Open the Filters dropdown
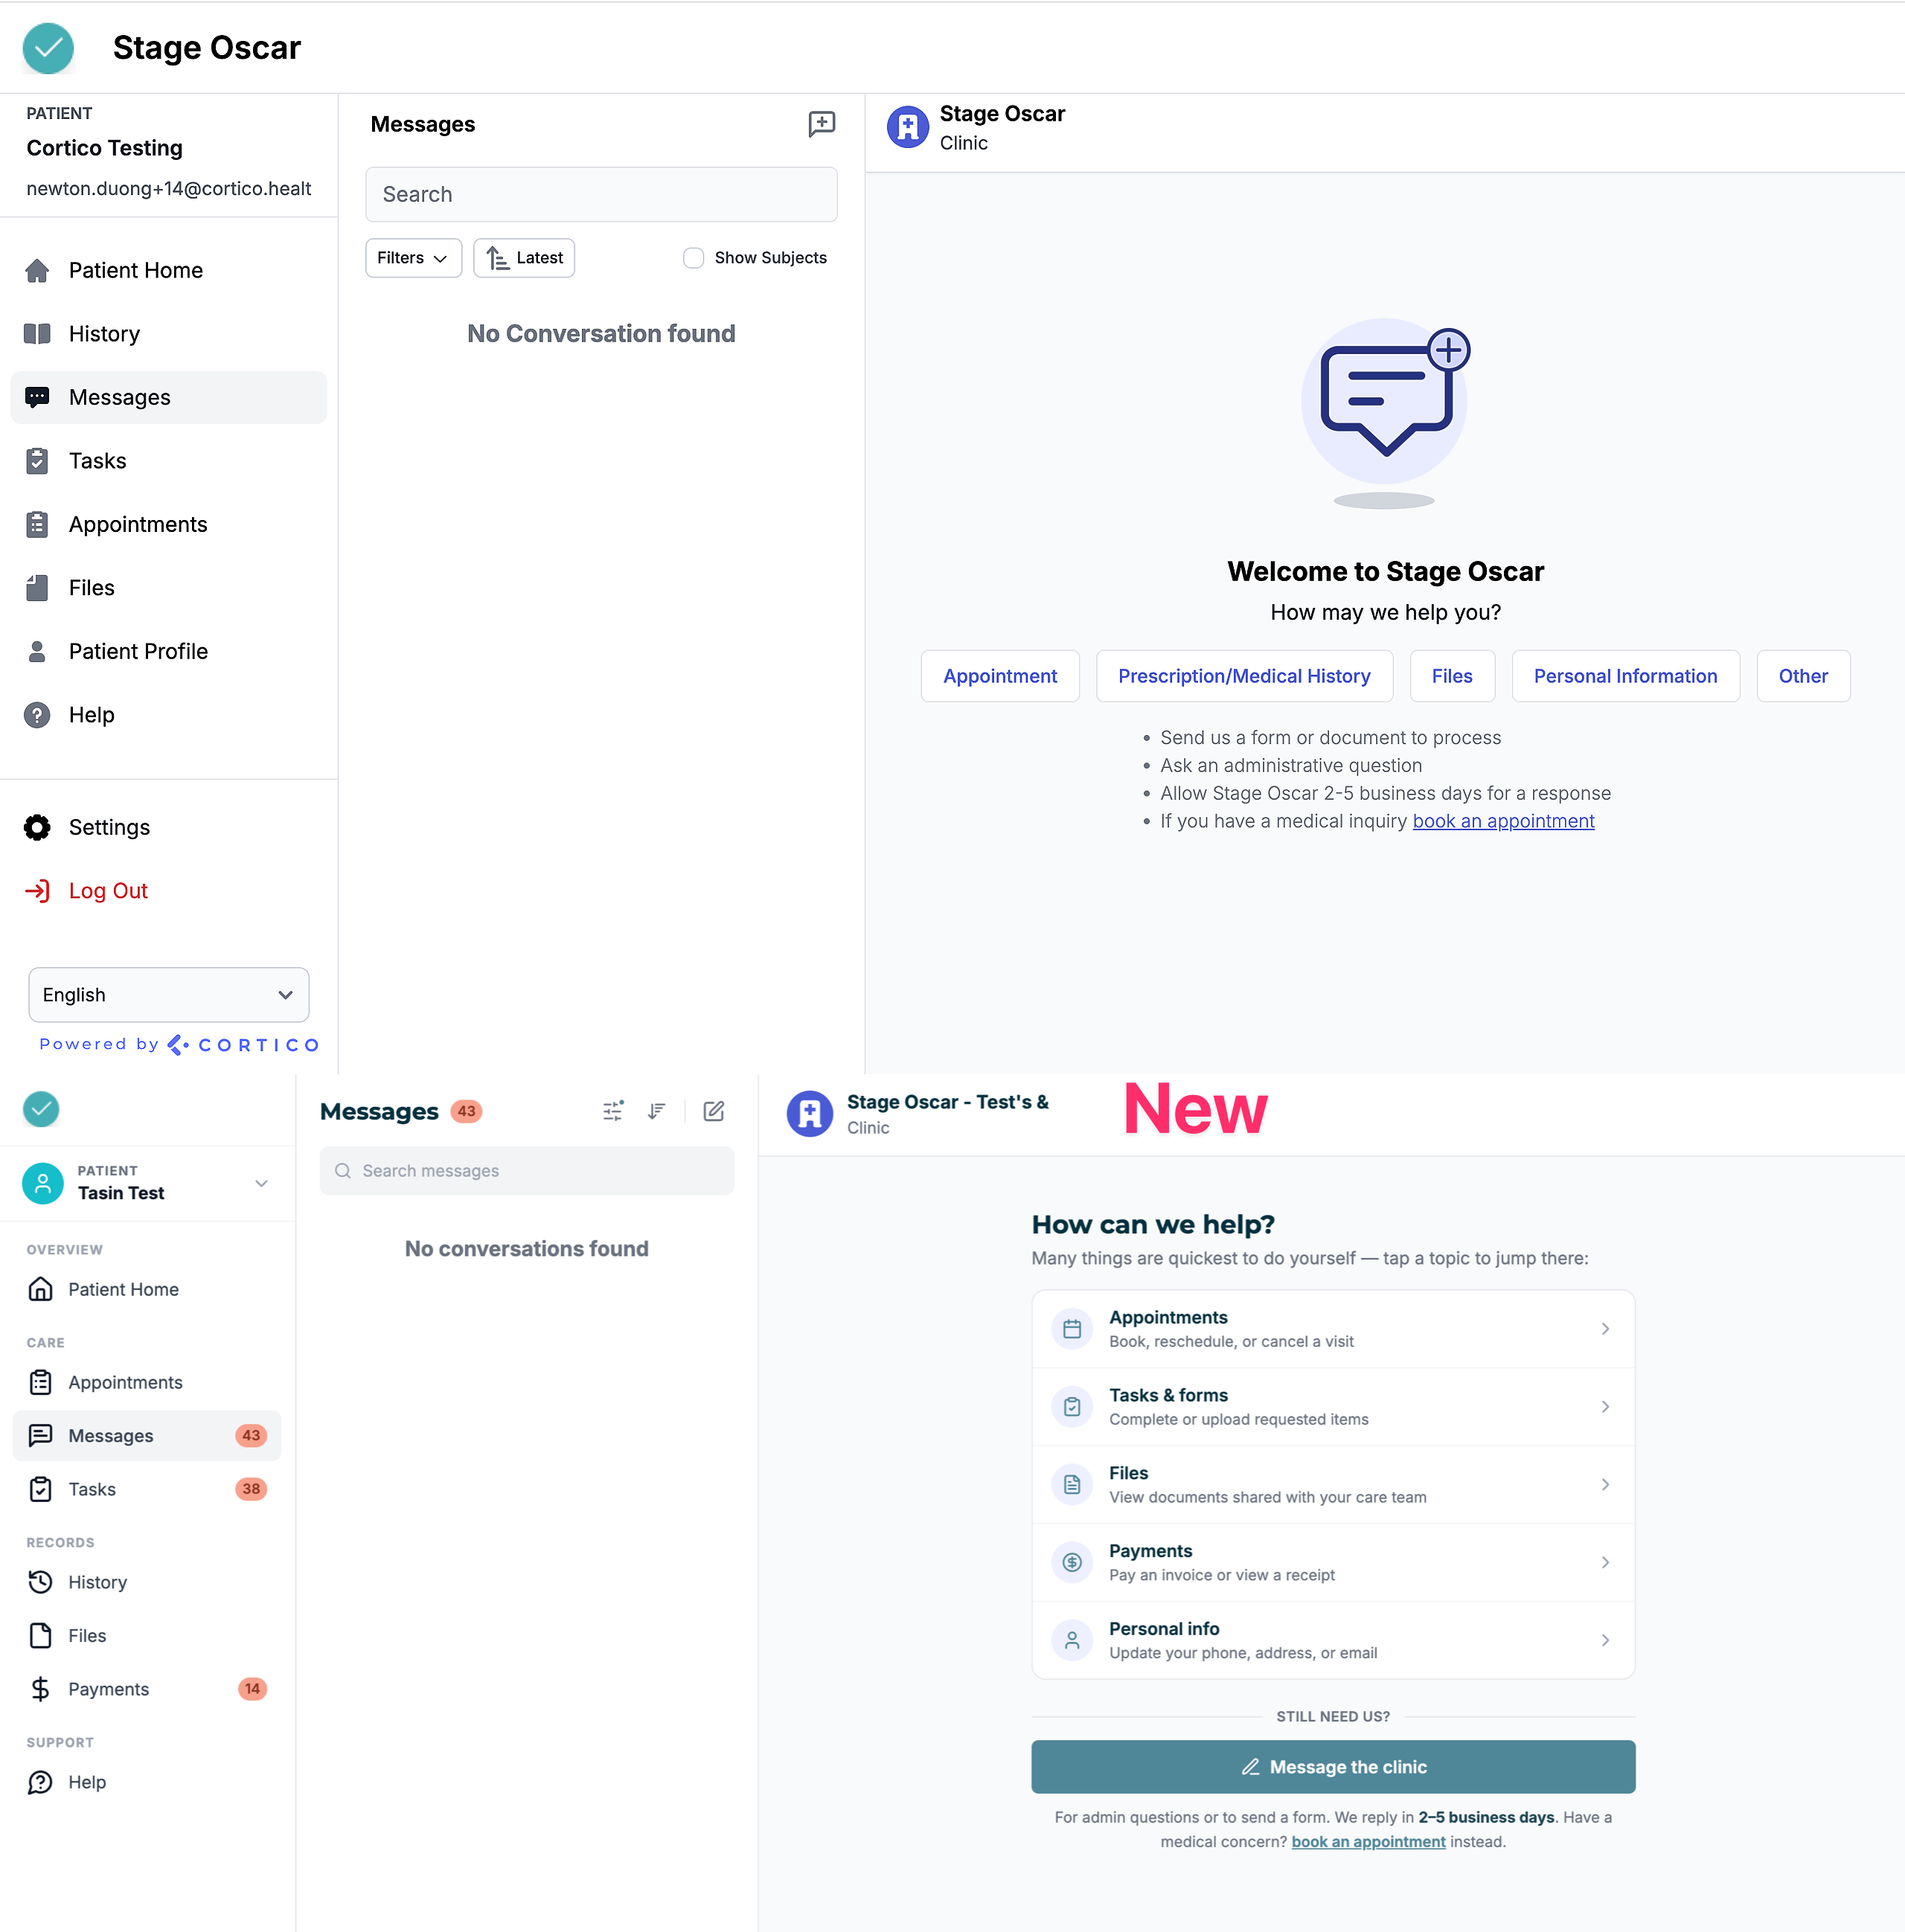 tap(413, 258)
